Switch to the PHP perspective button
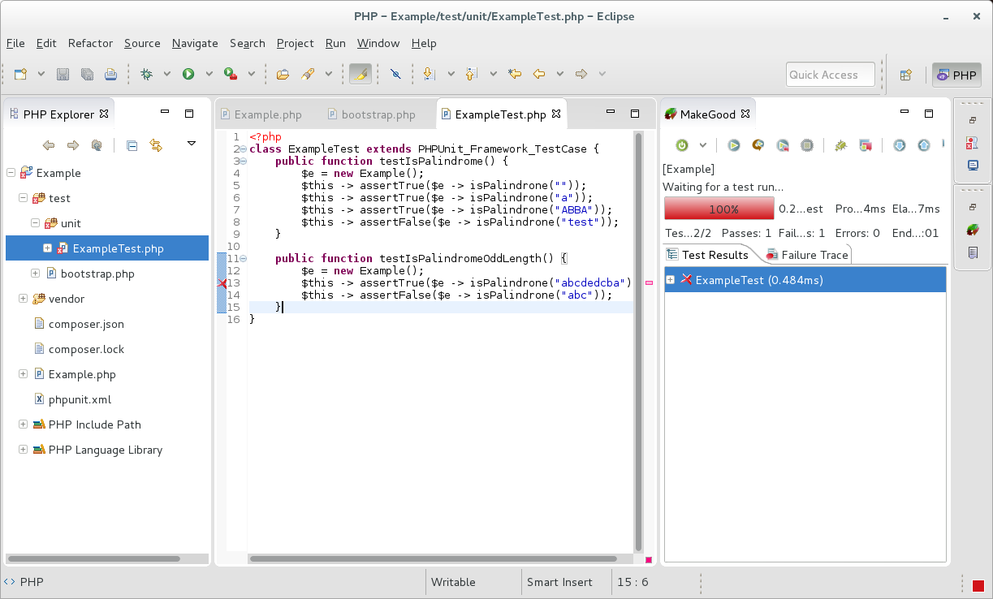Screen dimensions: 993x599 coord(956,75)
